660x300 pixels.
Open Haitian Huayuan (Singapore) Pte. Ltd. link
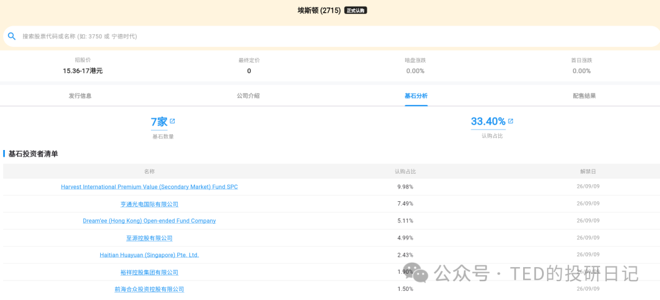coord(150,255)
